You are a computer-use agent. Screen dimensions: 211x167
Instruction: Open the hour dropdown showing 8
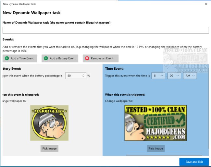(x=158, y=76)
